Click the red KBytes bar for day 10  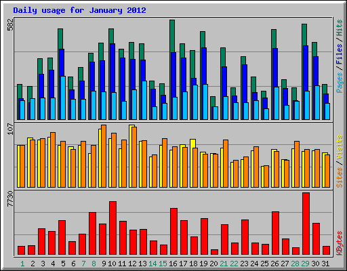pos(113,228)
